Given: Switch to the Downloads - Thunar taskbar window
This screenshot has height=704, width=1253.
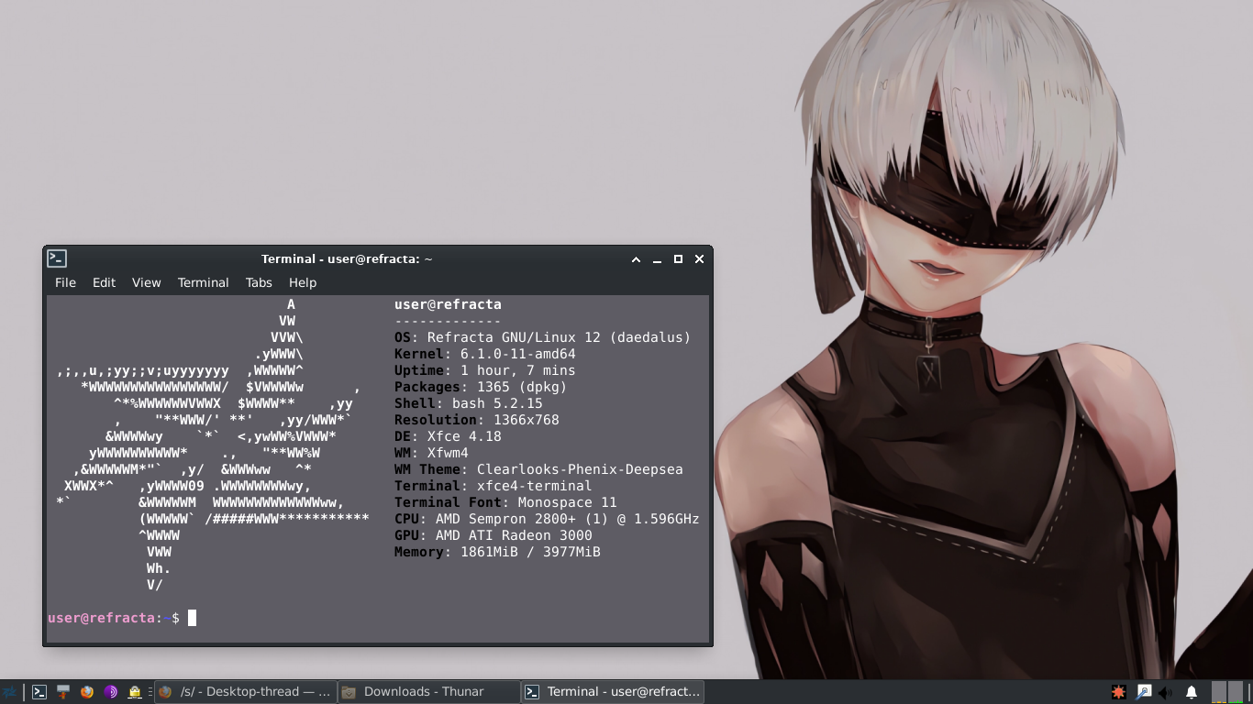Looking at the screenshot, I should point(428,692).
